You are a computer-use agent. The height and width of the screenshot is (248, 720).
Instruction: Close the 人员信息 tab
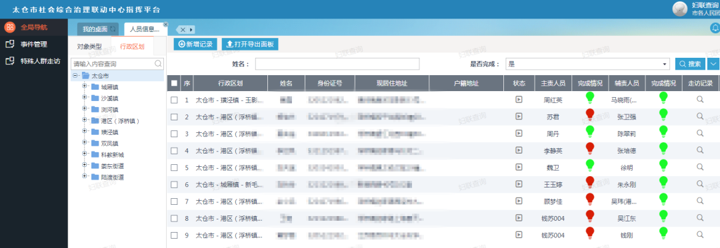(166, 24)
